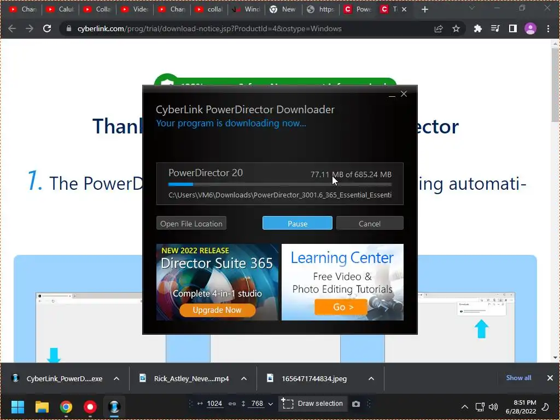Click Go on the Learning Center banner
Screen dimensions: 560x420
pyautogui.click(x=341, y=307)
